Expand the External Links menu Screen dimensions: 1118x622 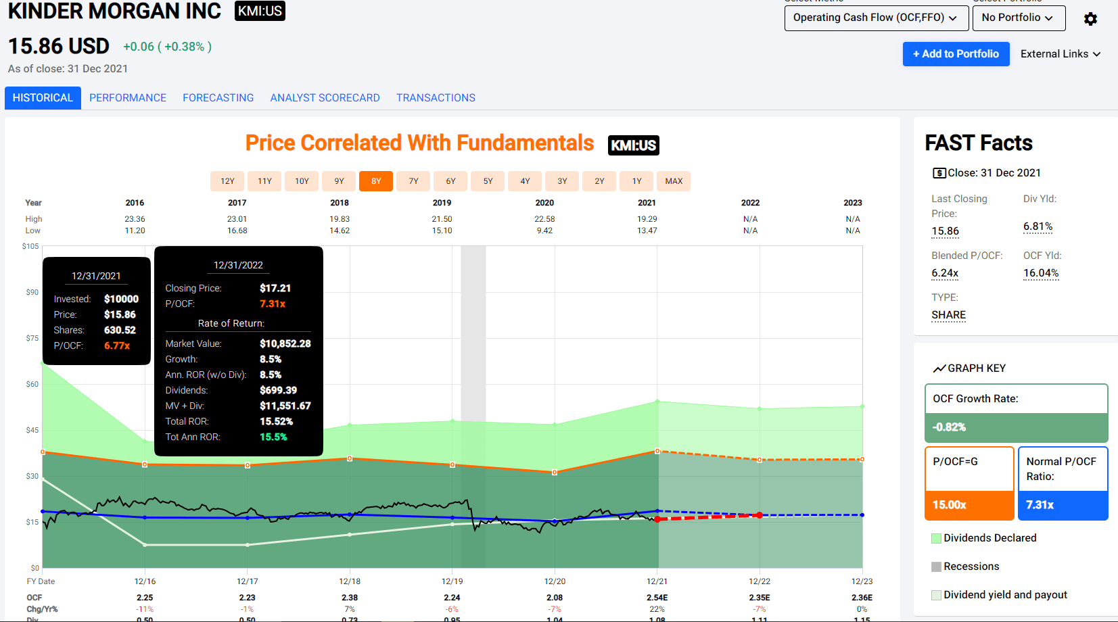click(x=1061, y=54)
